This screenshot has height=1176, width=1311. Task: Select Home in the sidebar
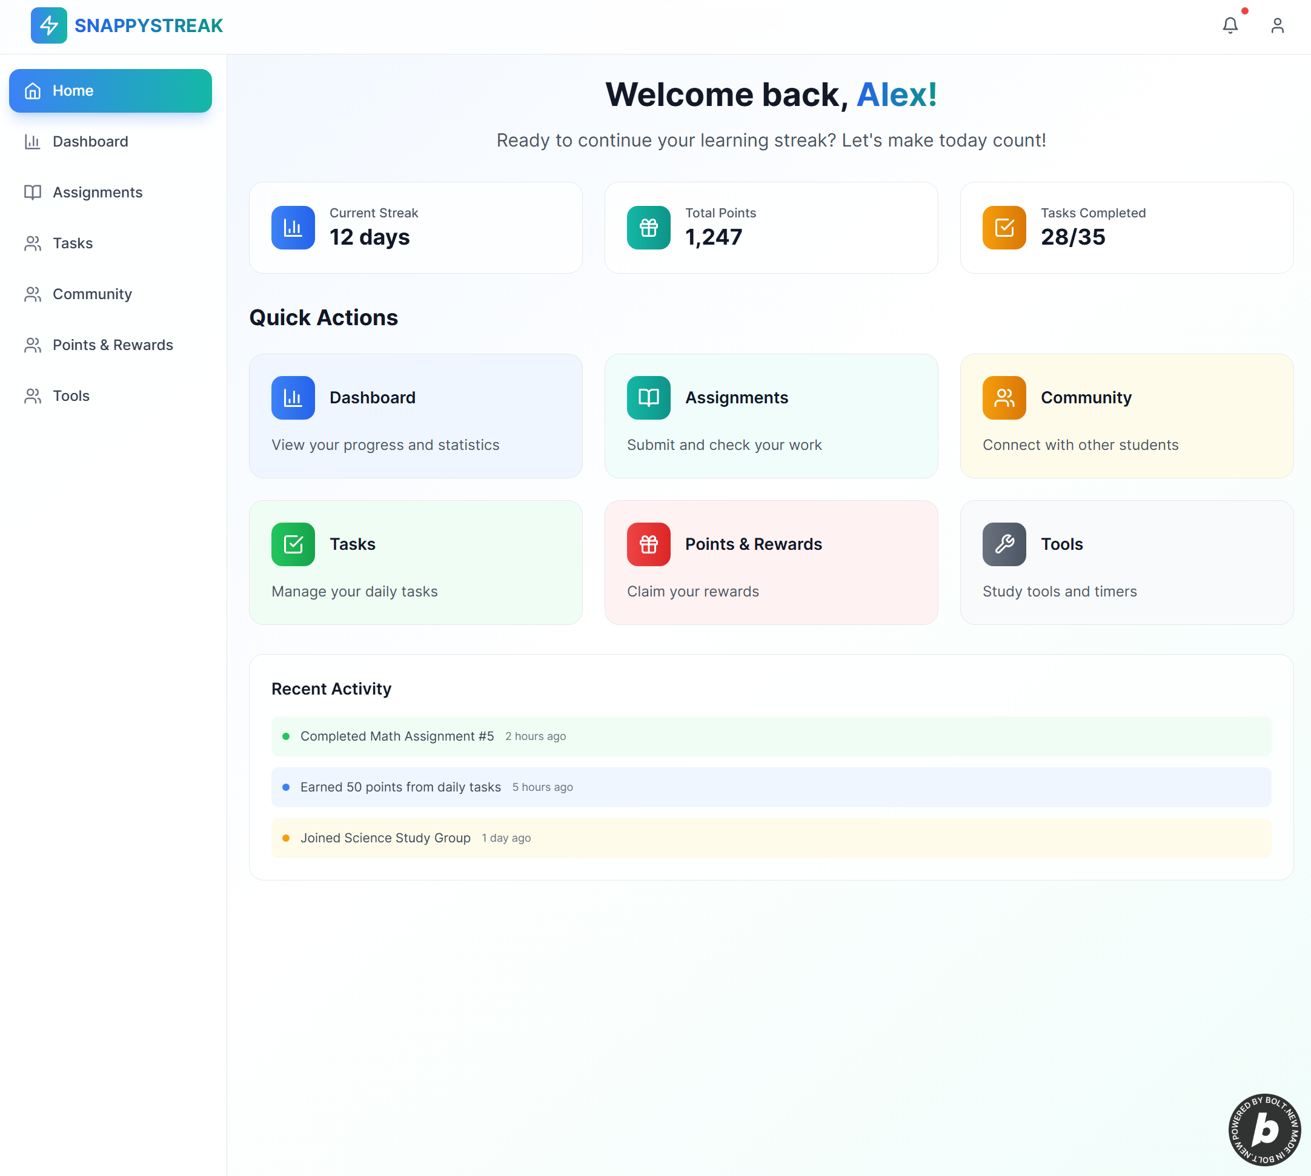(110, 91)
